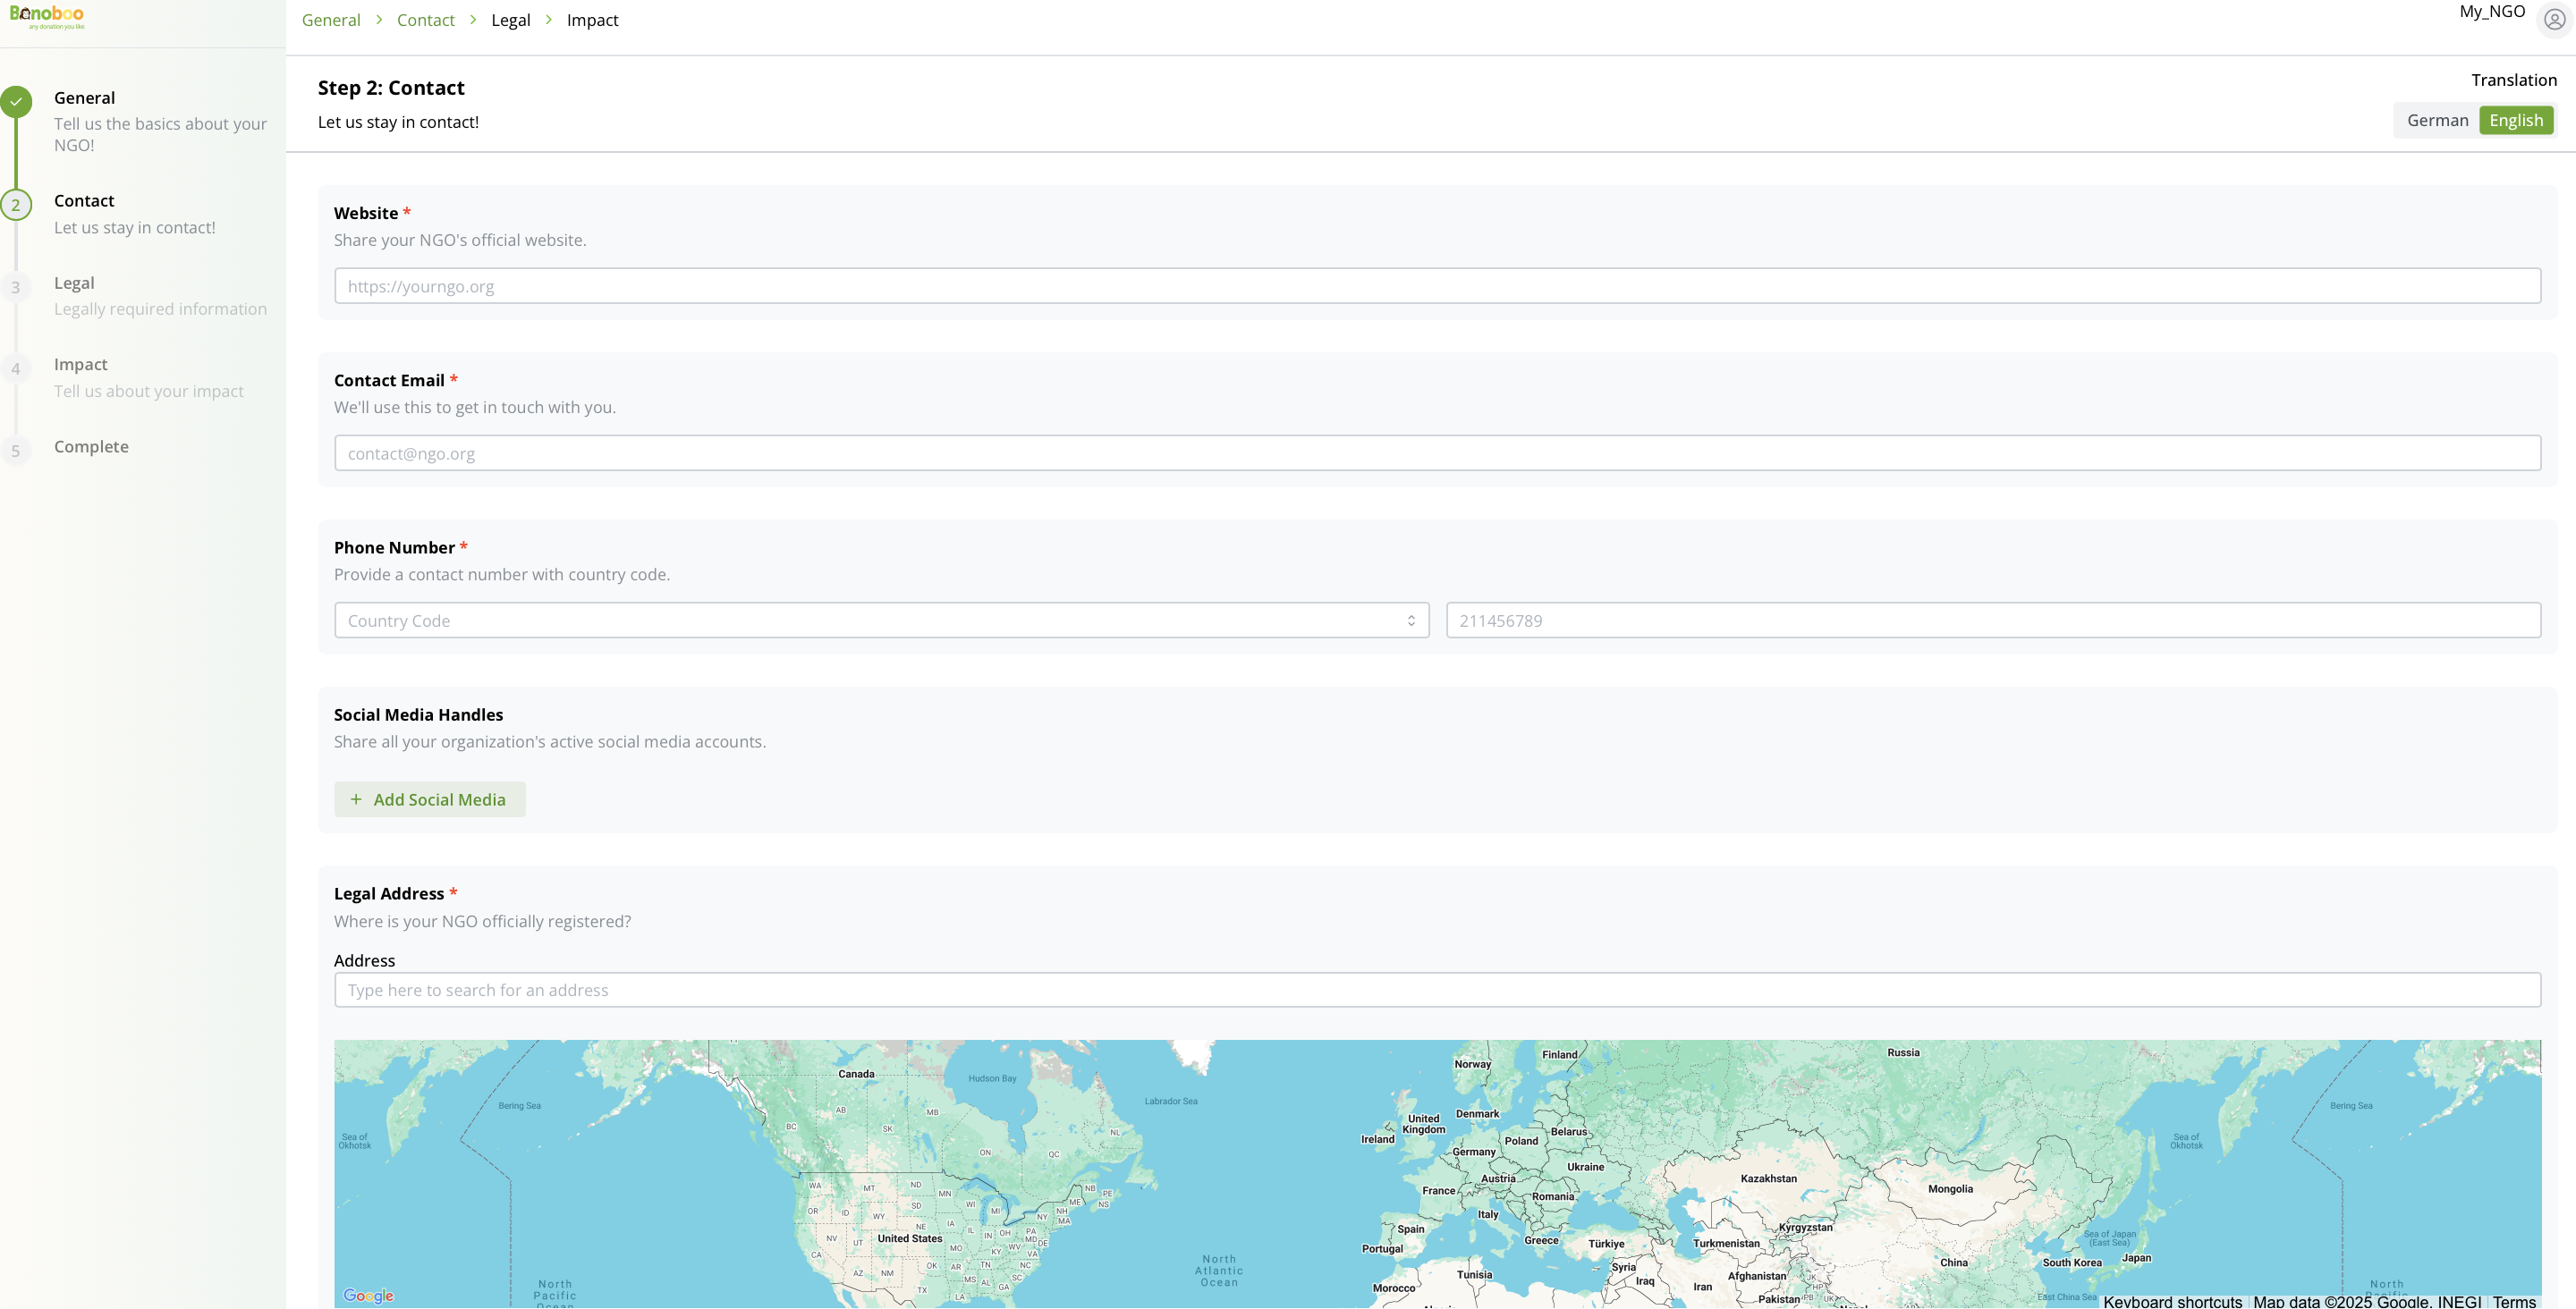Click the numbered circle for step 3 Legal

(x=16, y=287)
